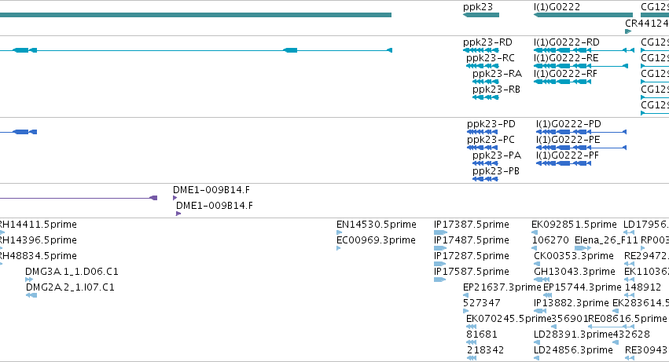Image resolution: width=669 pixels, height=362 pixels.
Task: Click the long teal gene bar
Action: (x=196, y=15)
